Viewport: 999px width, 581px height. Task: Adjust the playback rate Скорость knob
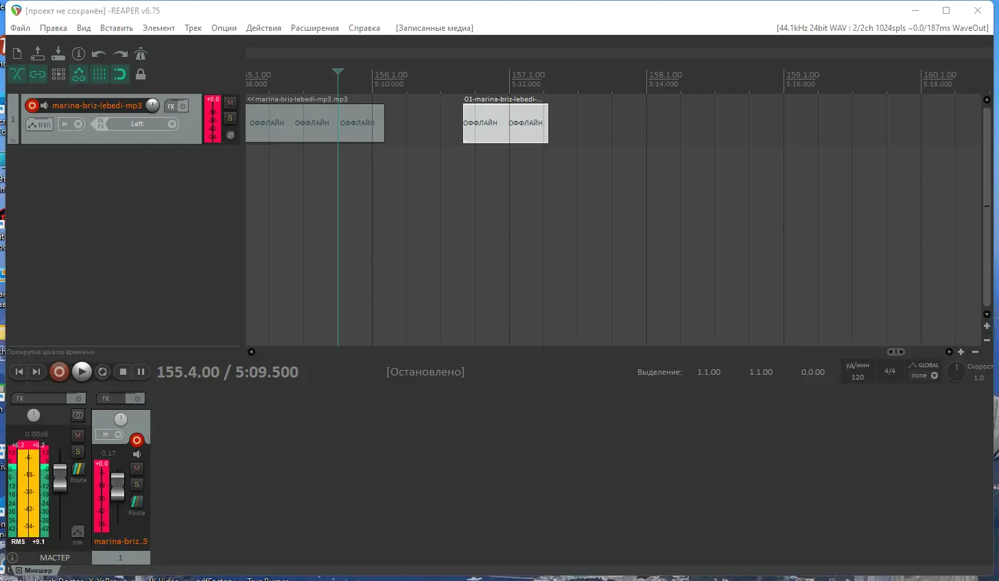coord(956,371)
